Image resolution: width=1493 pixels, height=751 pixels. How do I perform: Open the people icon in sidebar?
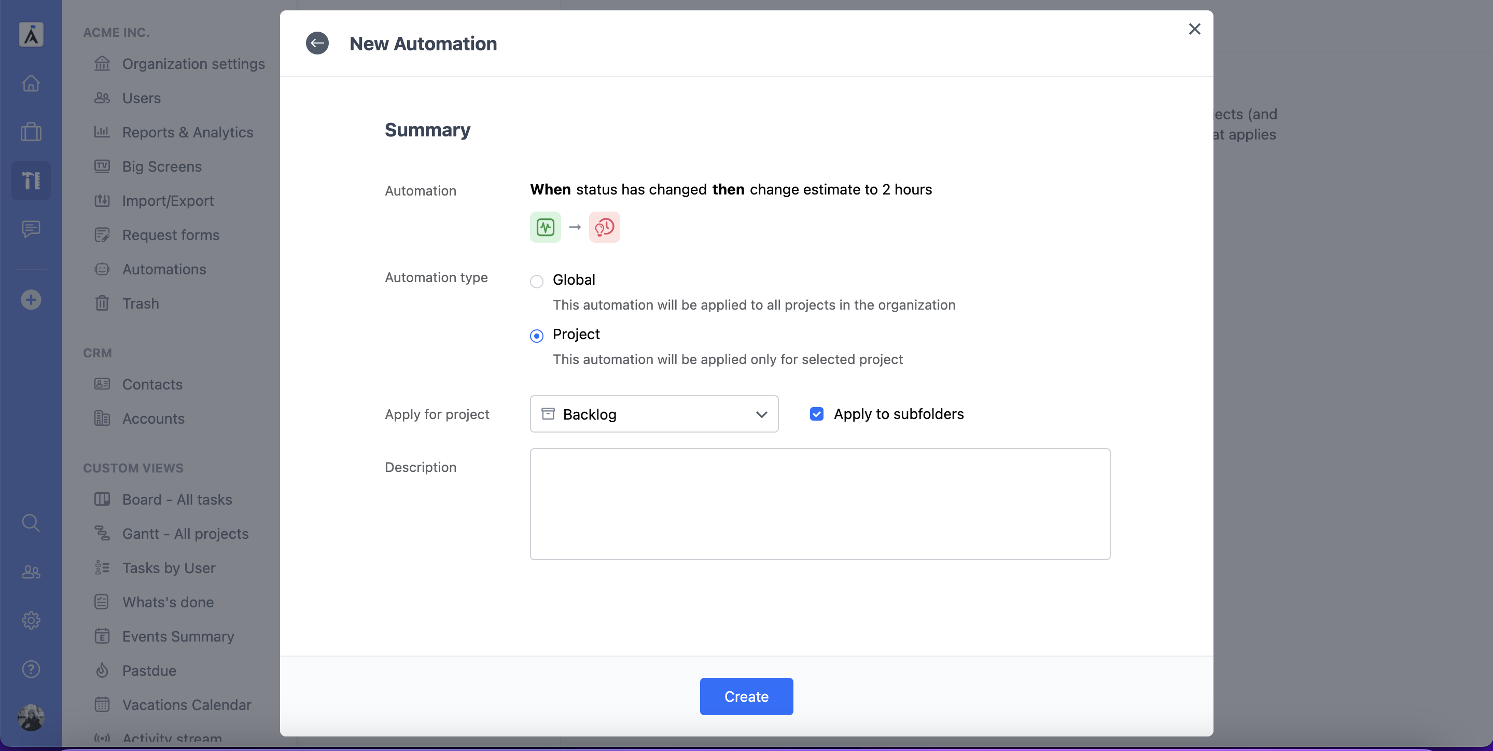click(x=31, y=573)
